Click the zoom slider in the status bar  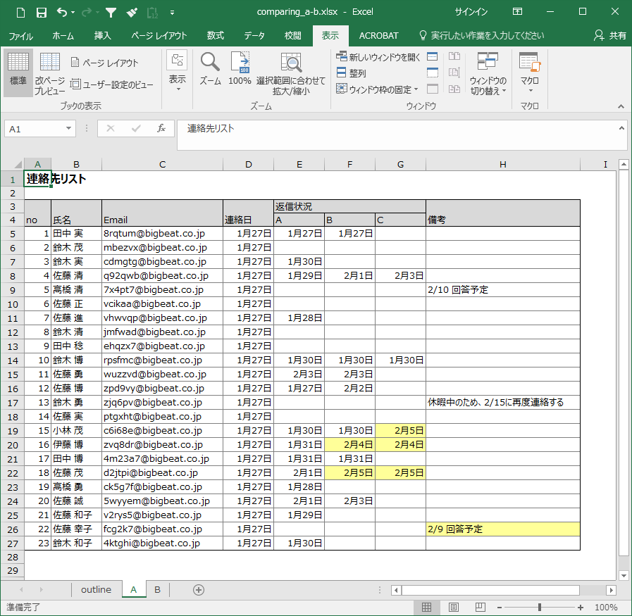click(540, 607)
